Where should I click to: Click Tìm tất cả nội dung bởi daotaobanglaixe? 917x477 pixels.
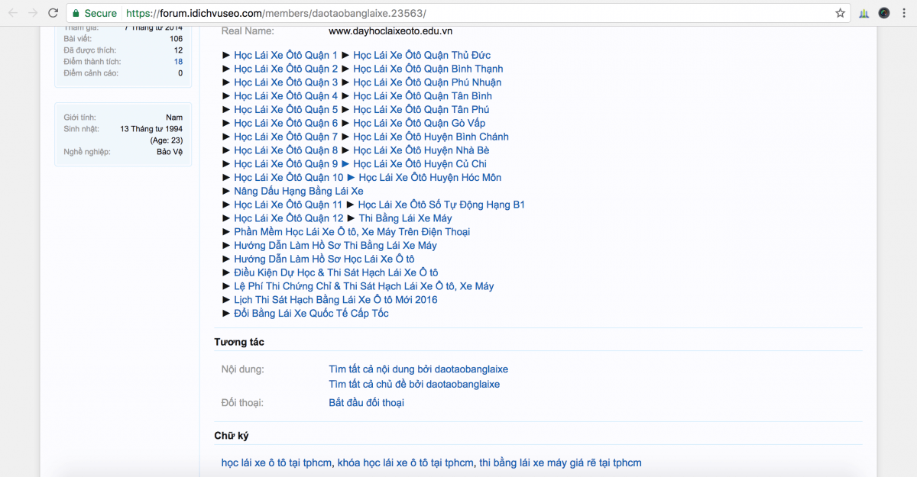tap(418, 369)
